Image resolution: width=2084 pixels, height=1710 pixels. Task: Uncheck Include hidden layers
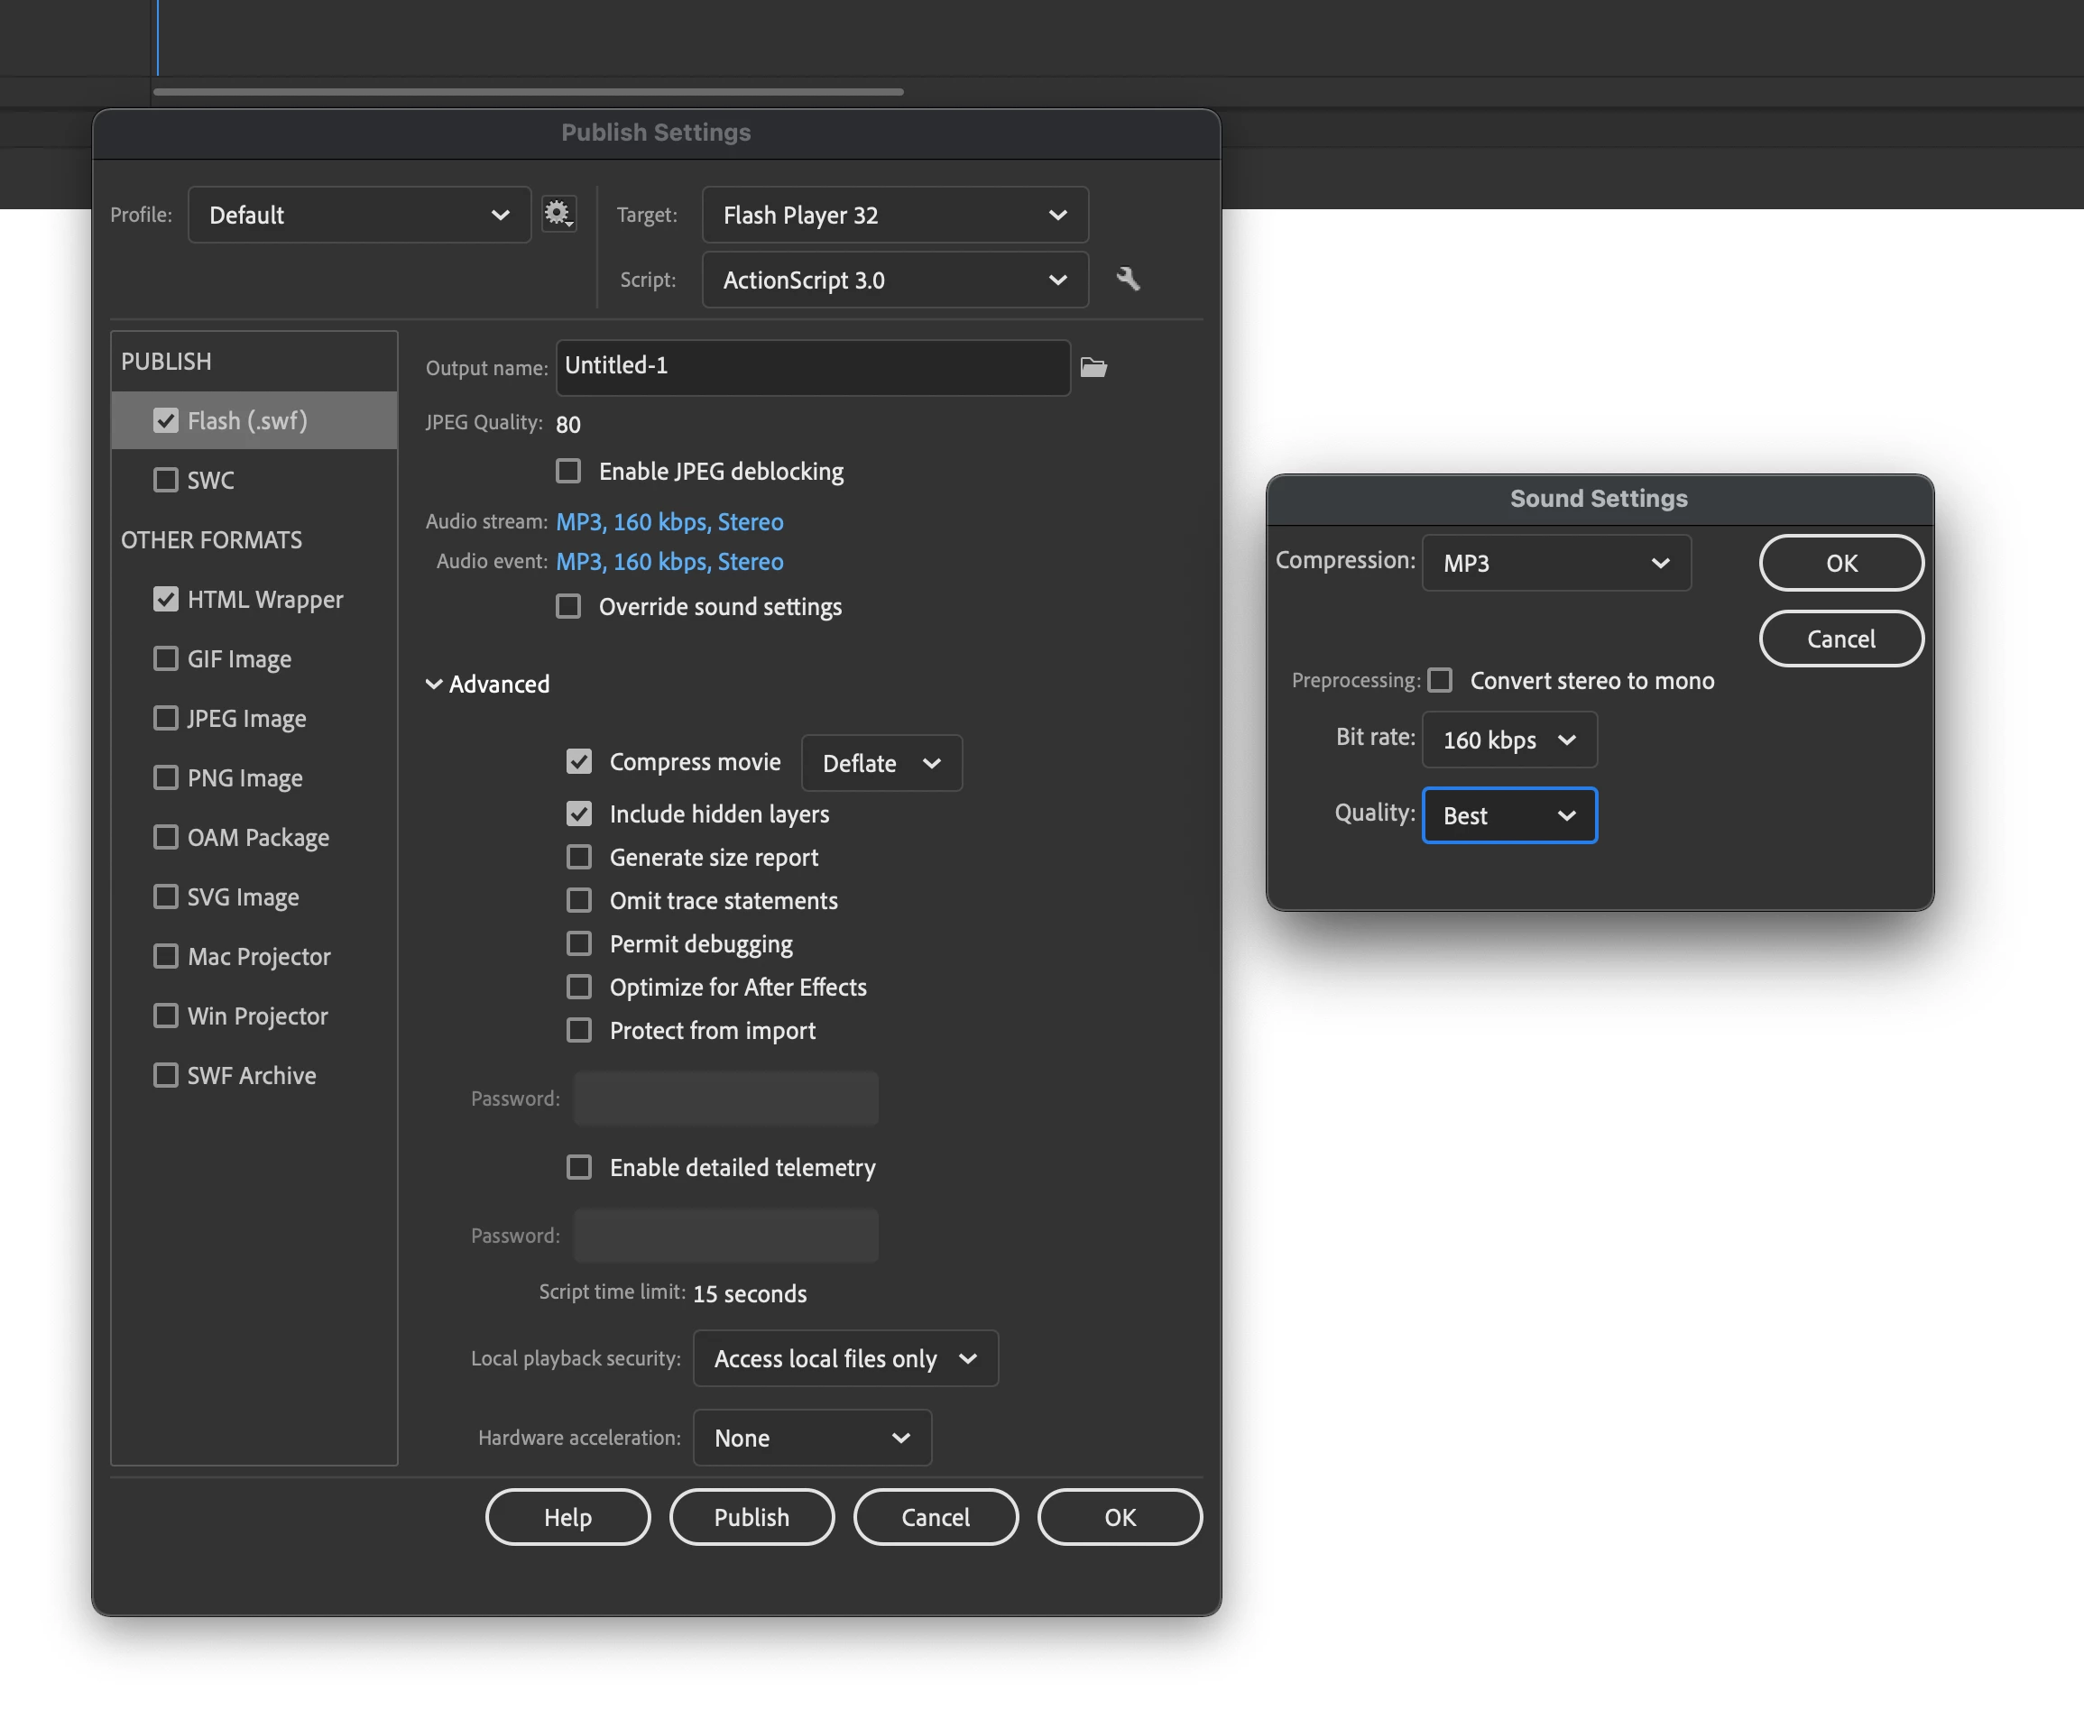pos(579,814)
